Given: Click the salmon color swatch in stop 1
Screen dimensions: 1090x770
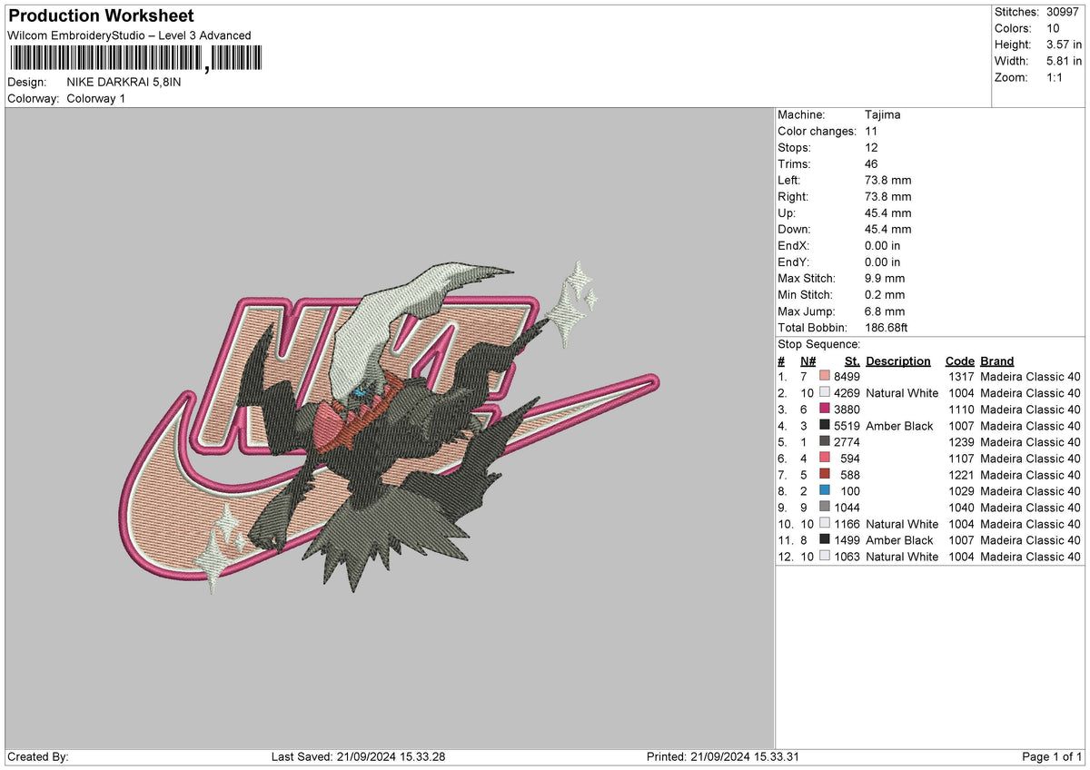Looking at the screenshot, I should click(x=825, y=377).
